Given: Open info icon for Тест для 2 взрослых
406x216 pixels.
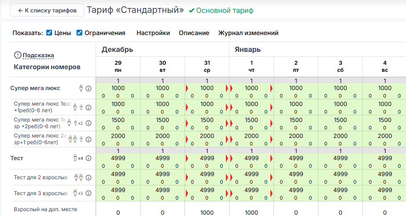Looking at the screenshot, I should pyautogui.click(x=88, y=177).
